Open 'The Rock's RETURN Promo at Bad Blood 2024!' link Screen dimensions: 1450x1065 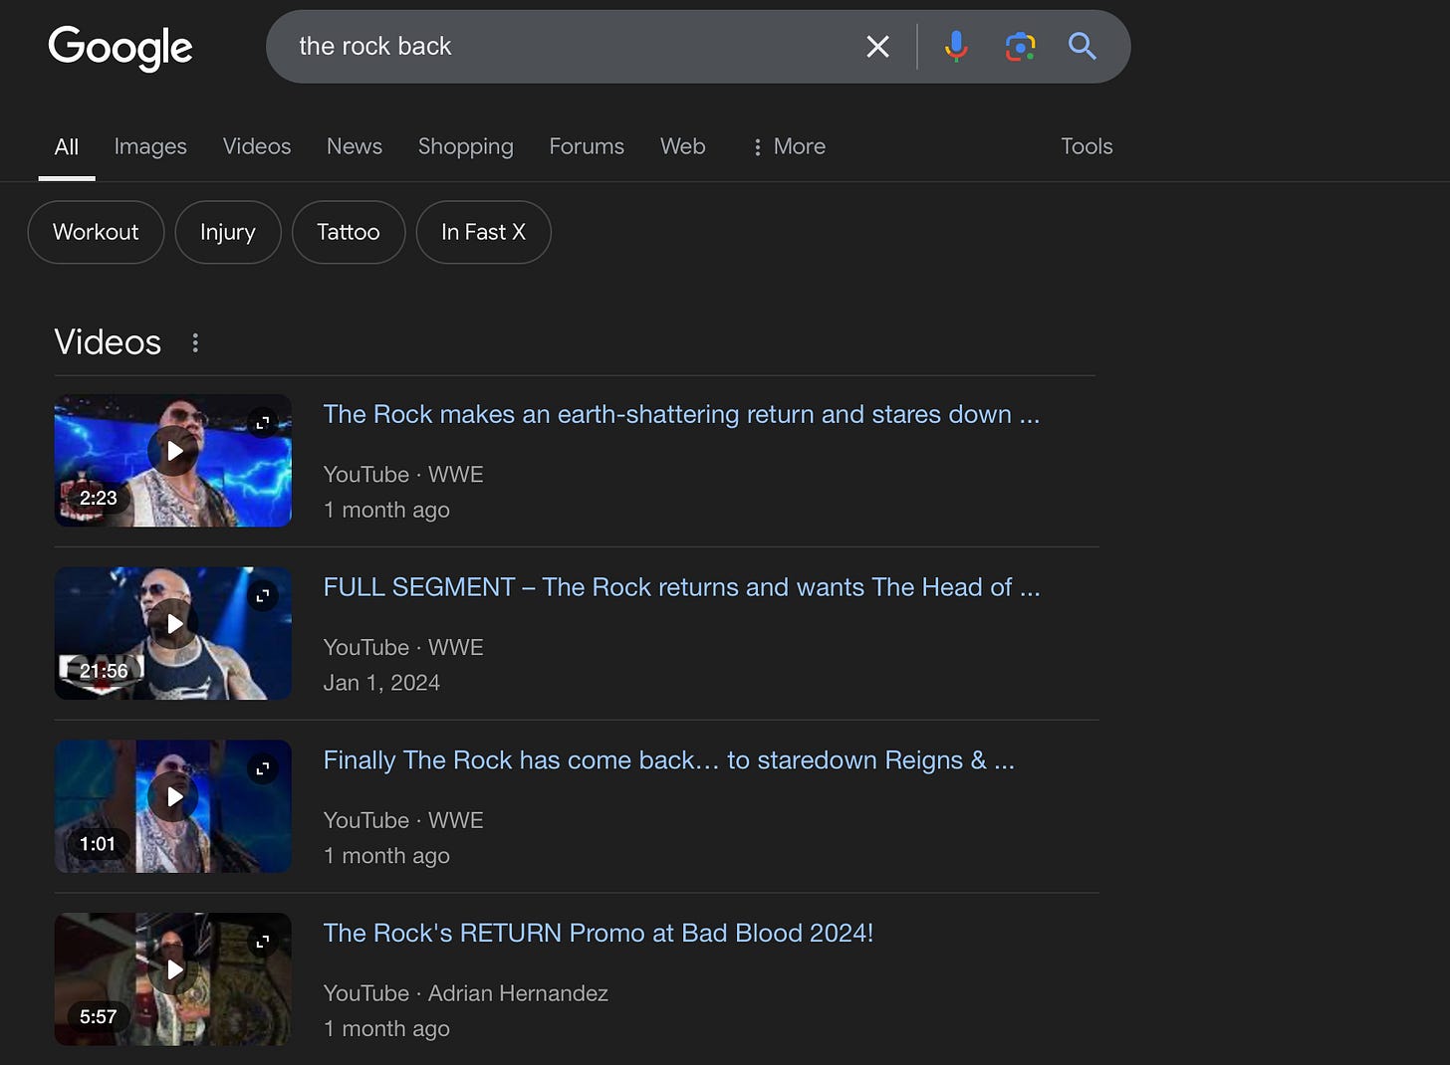[x=598, y=934]
